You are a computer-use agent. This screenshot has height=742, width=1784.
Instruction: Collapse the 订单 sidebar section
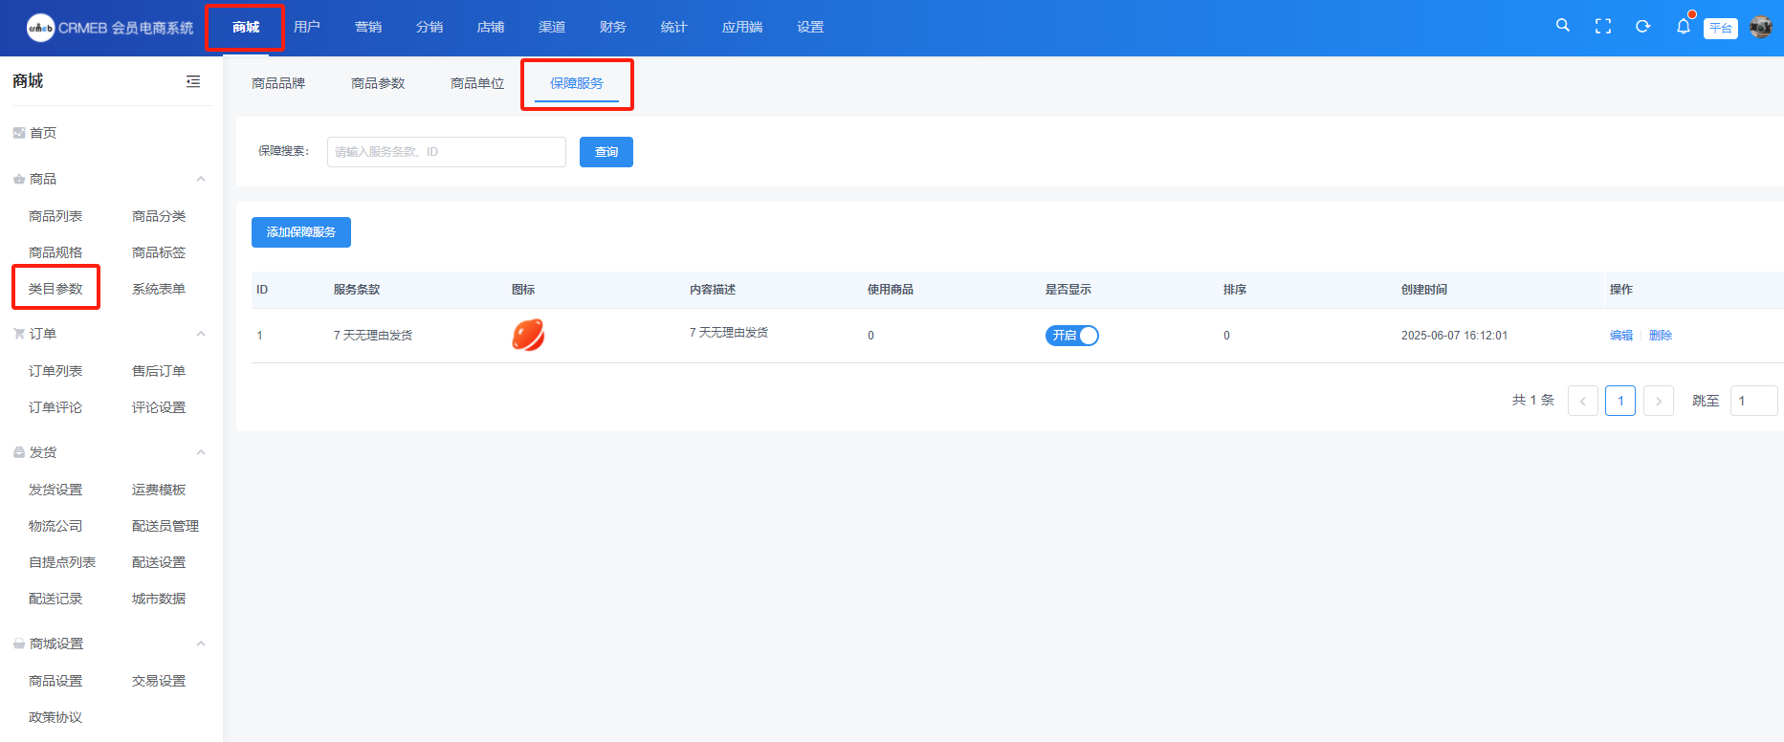click(x=201, y=334)
